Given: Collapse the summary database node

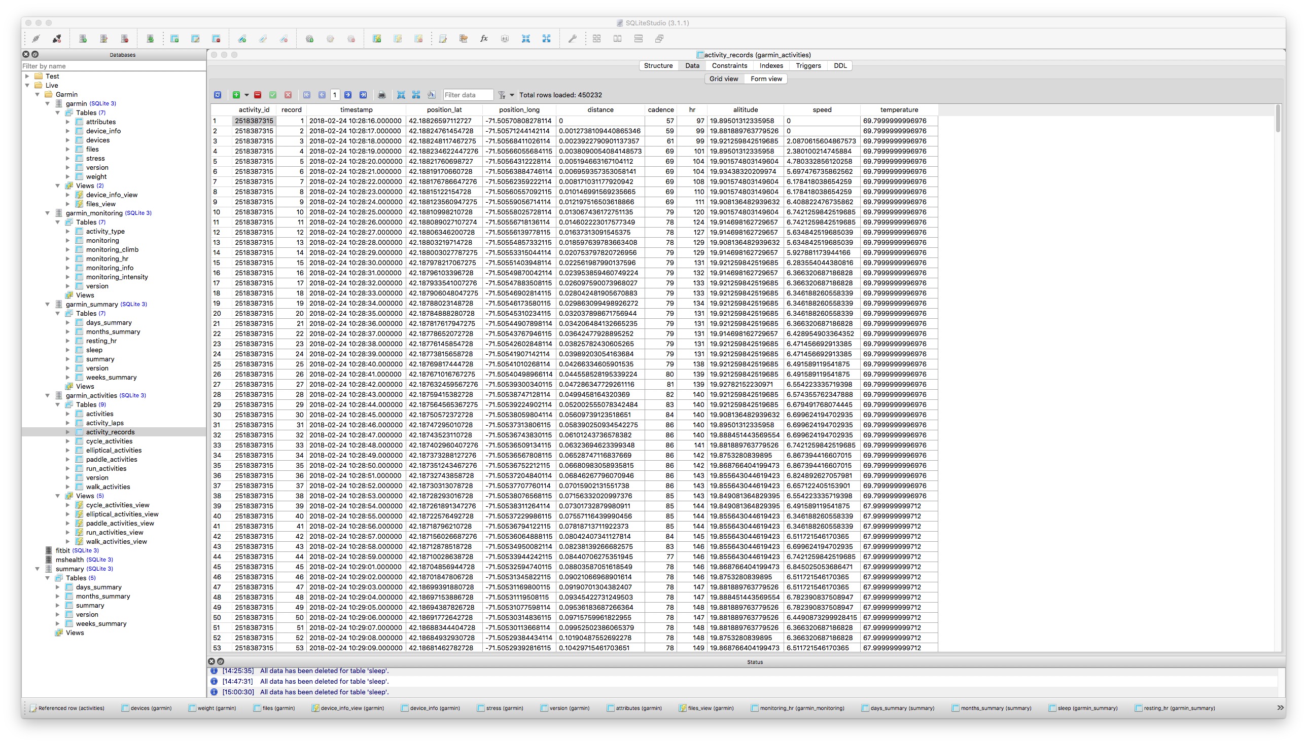Looking at the screenshot, I should click(x=38, y=569).
